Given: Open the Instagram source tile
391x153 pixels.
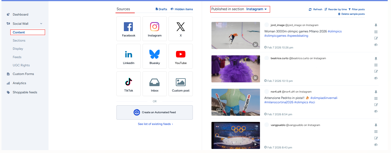Looking at the screenshot, I should [x=155, y=29].
